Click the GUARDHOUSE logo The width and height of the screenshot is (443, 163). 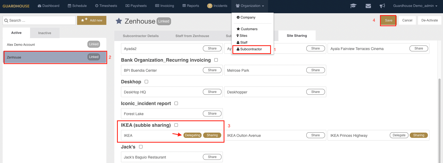[x=16, y=6]
